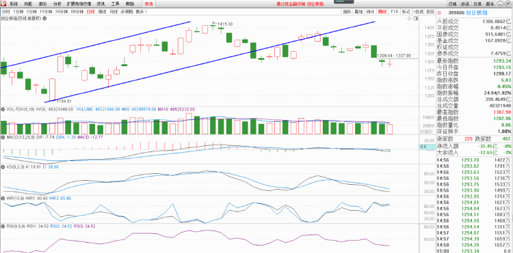Viewport: 513px width, 253px height.
Task: Expand 更多 period options
Action: [x=142, y=12]
